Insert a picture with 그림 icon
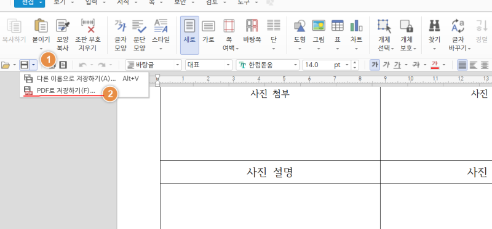This screenshot has height=229, width=492. [x=319, y=26]
